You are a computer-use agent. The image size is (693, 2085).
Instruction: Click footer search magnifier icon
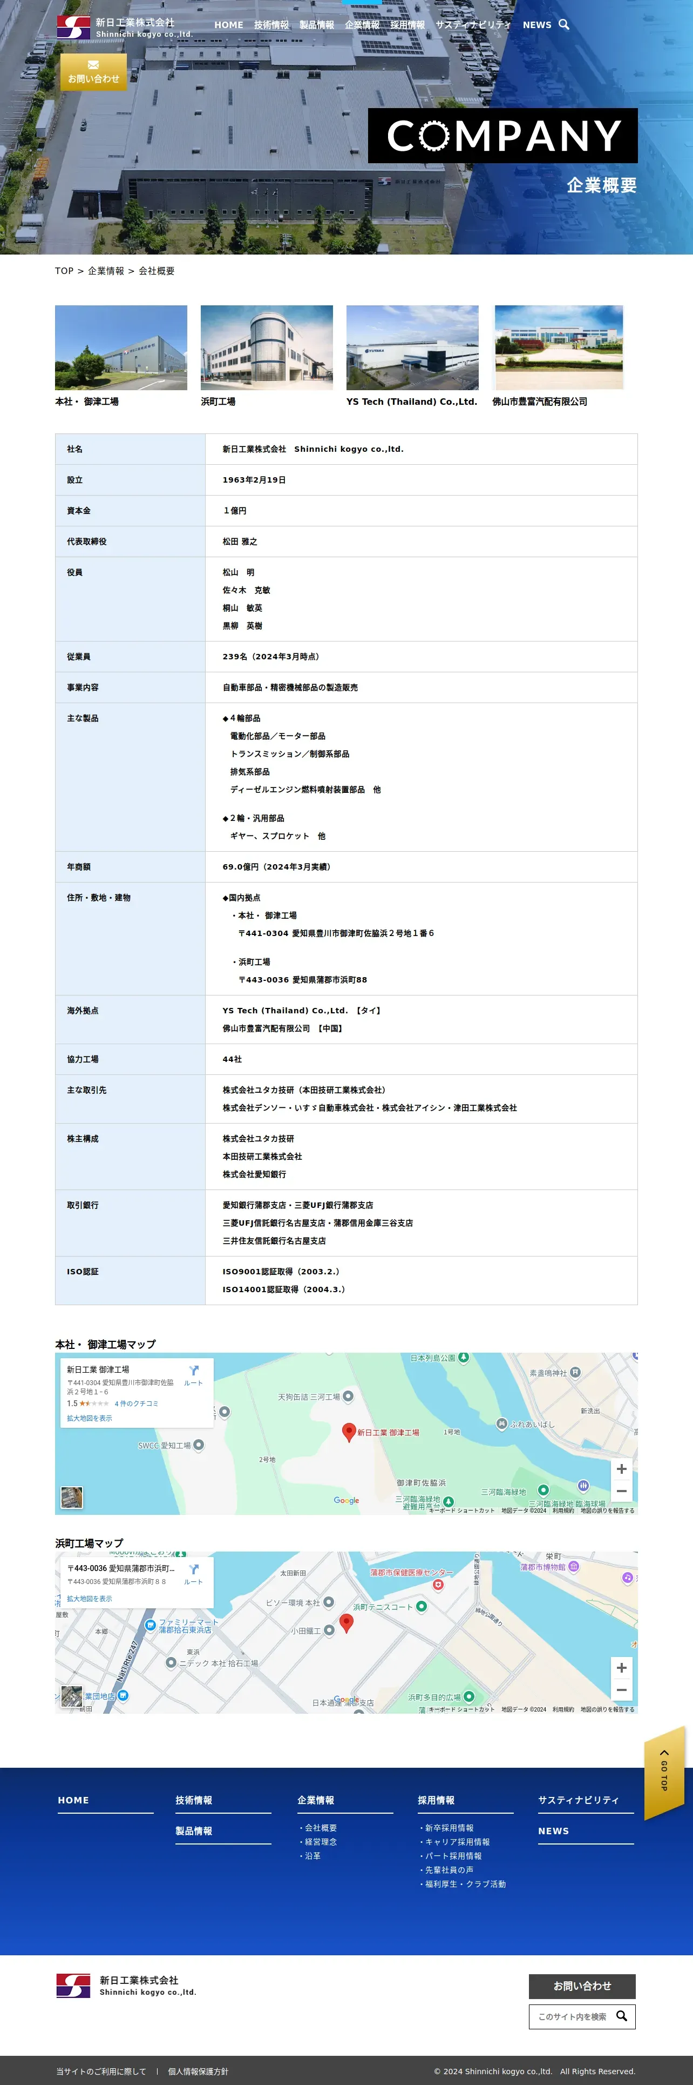[x=622, y=2016]
